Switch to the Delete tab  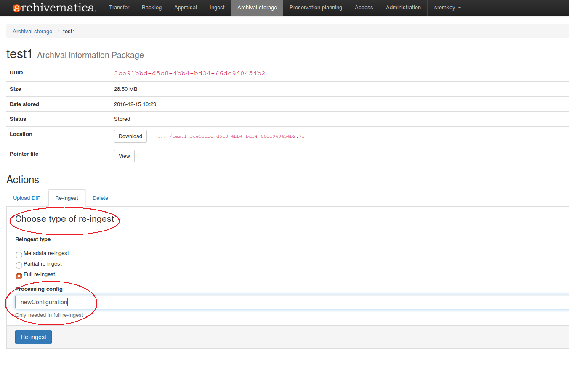point(100,198)
